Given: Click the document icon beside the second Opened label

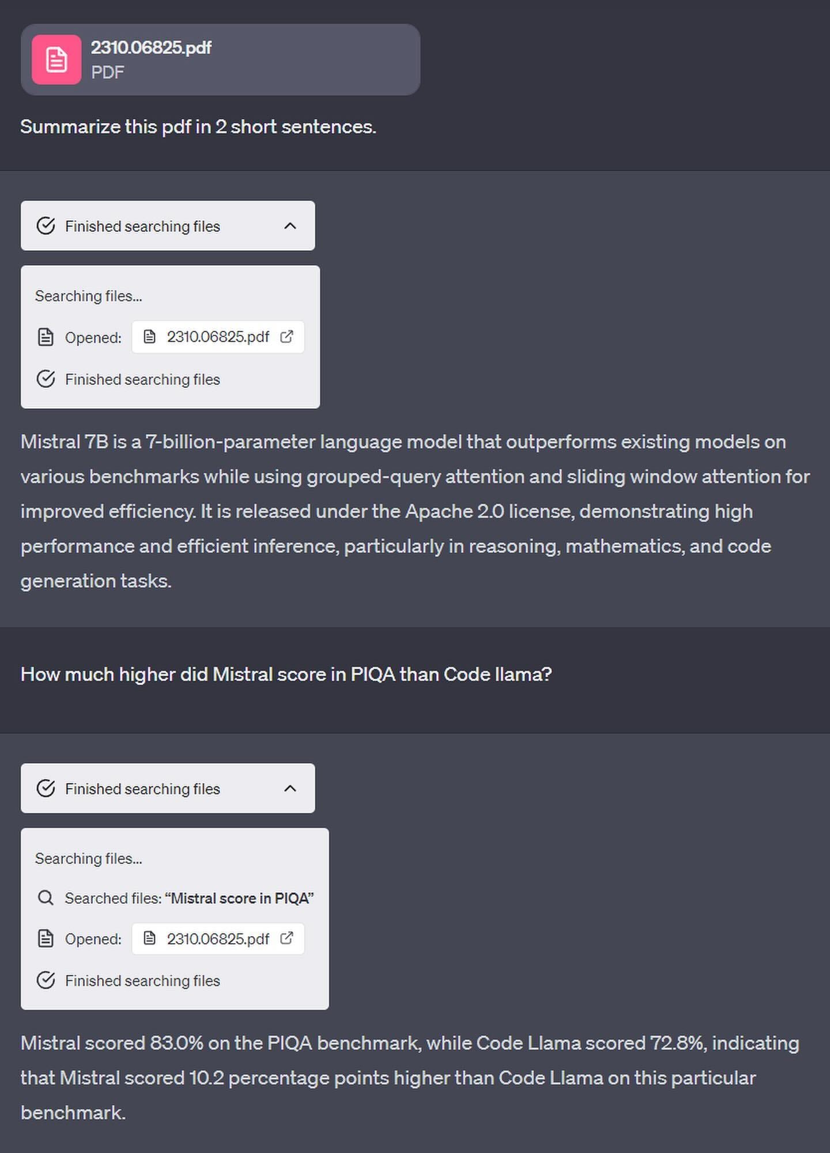Looking at the screenshot, I should (x=46, y=939).
